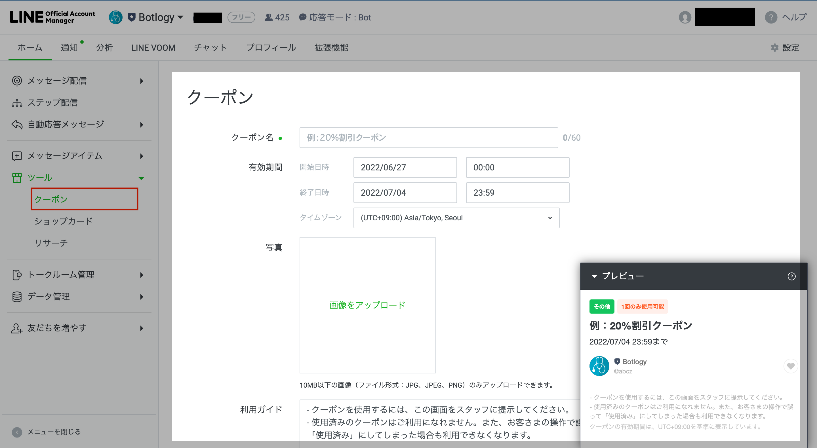Click the upload image (画像をアップロード) link
Image resolution: width=817 pixels, height=448 pixels.
[367, 305]
